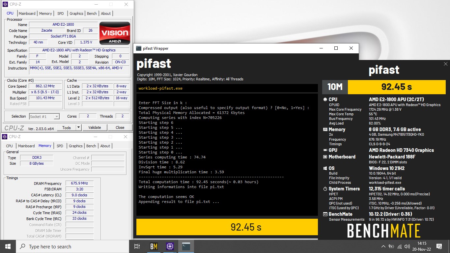Image resolution: width=450 pixels, height=253 pixels.
Task: Open SPD tab in top CPU-Z window
Action: [x=61, y=14]
